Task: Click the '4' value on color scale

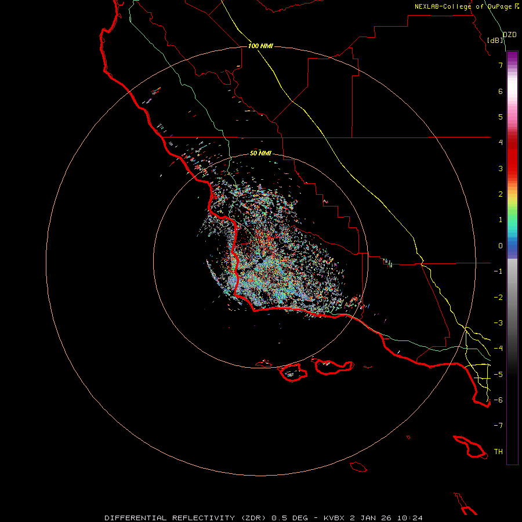Action: click(501, 143)
